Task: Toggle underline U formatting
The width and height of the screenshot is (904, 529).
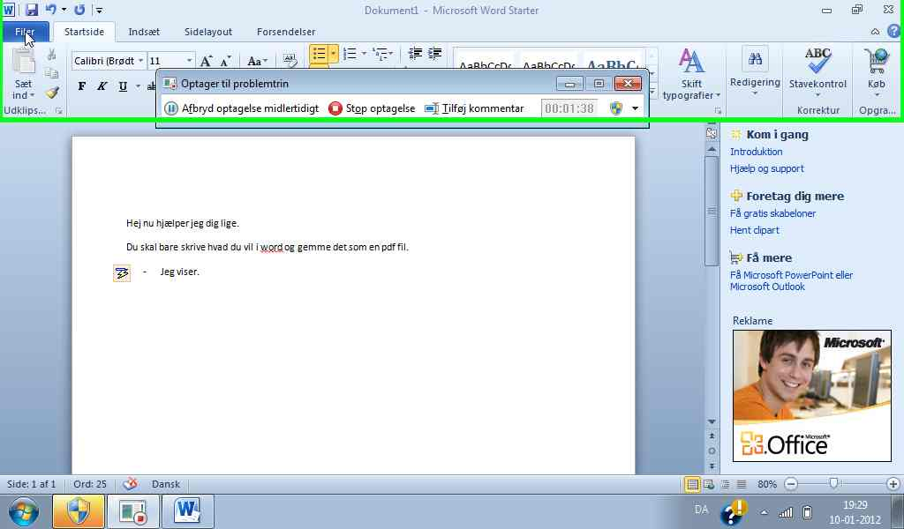Action: pos(122,86)
